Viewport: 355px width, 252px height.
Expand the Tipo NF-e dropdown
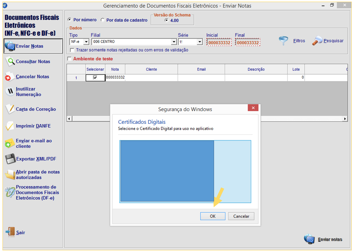click(x=86, y=42)
